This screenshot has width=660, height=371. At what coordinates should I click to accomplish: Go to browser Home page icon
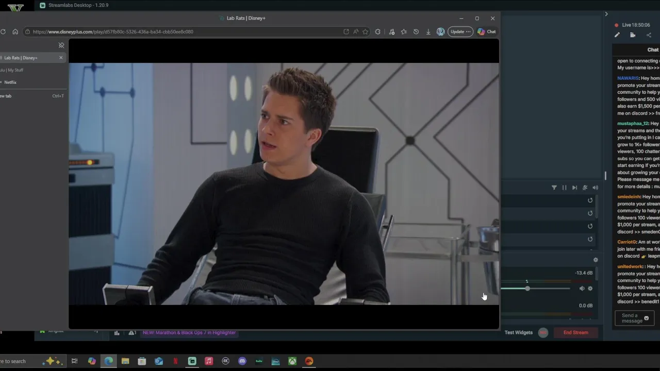tap(15, 31)
